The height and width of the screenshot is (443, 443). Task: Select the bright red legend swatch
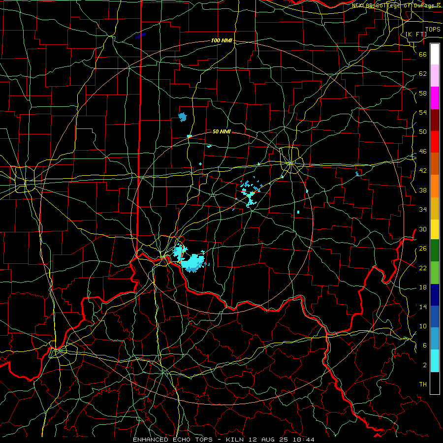coord(435,142)
